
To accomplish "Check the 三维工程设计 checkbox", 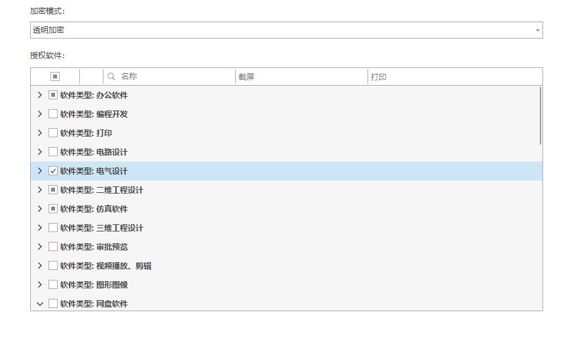I will [53, 228].
